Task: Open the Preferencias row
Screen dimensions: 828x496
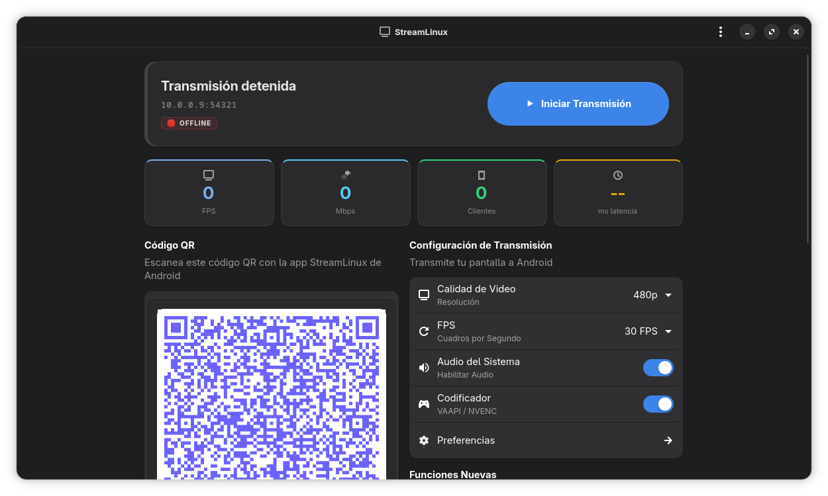Action: click(x=546, y=440)
